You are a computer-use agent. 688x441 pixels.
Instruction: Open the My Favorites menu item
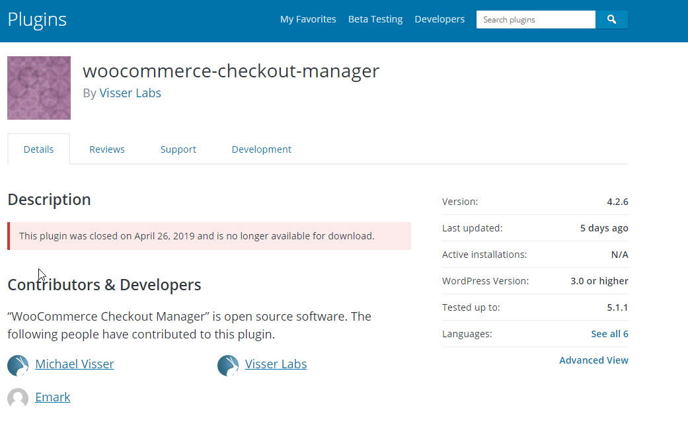point(308,19)
